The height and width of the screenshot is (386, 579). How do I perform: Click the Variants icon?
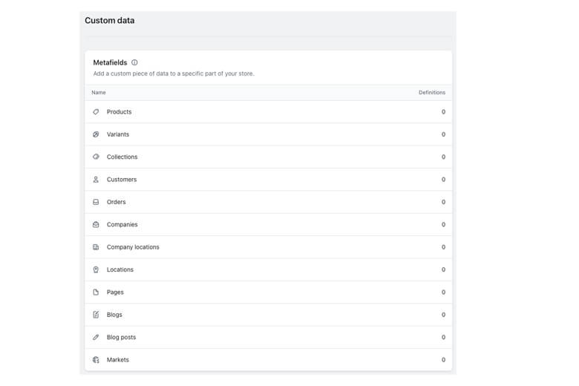click(x=96, y=134)
